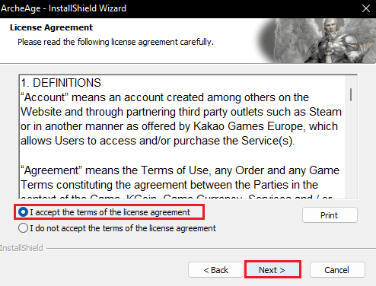The height and width of the screenshot is (286, 376).
Task: Print the license agreement
Action: click(330, 215)
